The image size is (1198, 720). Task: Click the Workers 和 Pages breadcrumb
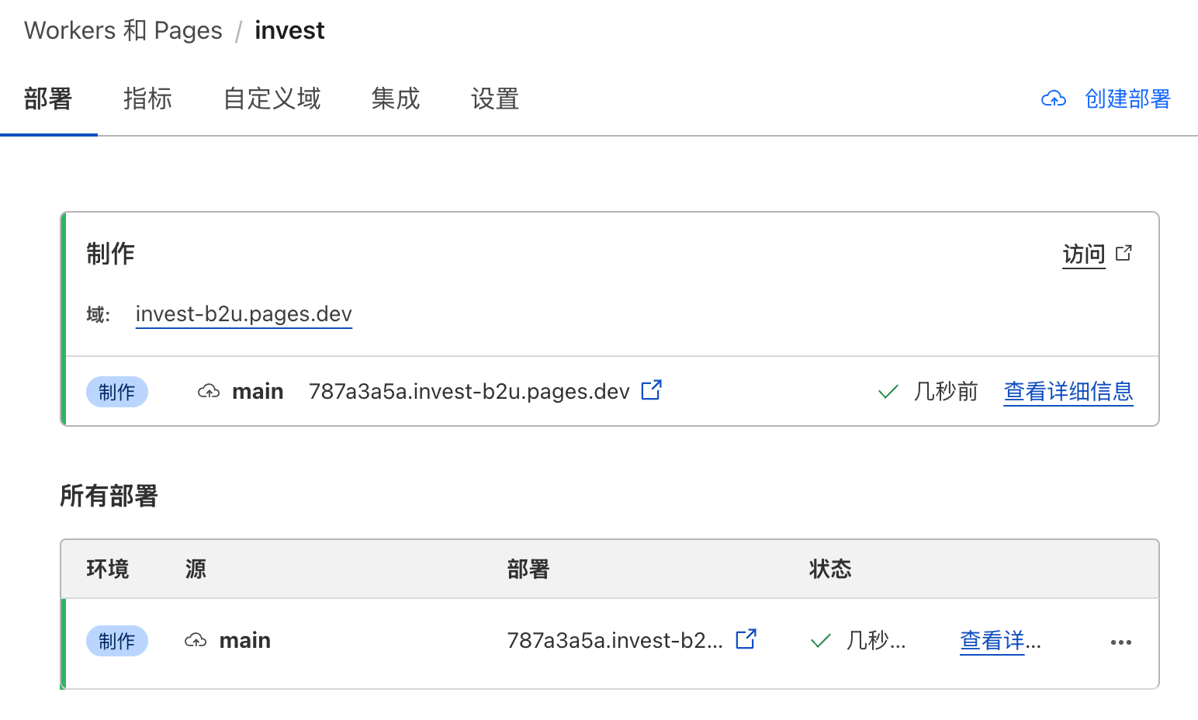click(x=123, y=30)
